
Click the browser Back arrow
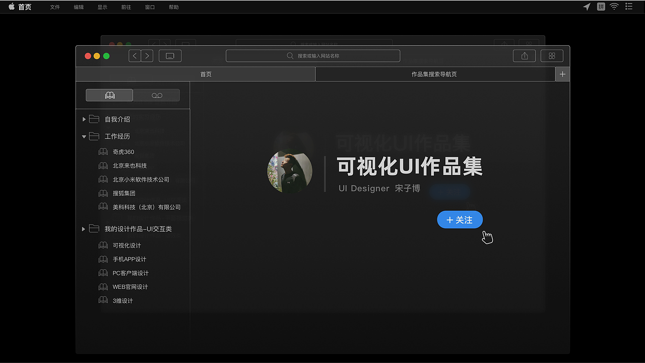tap(135, 55)
